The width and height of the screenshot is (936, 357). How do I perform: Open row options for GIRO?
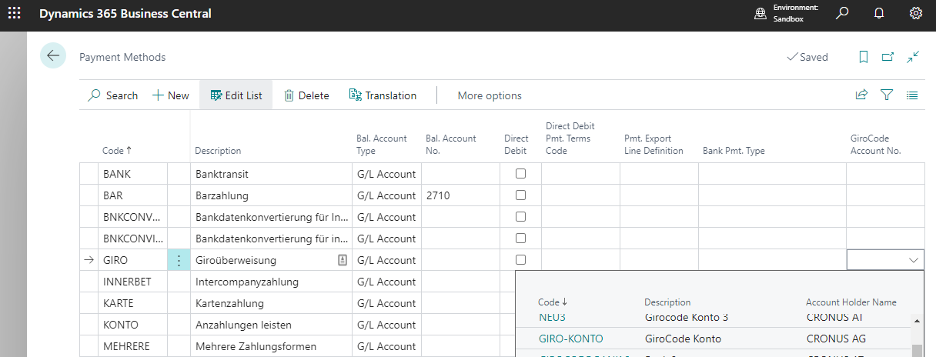click(179, 261)
